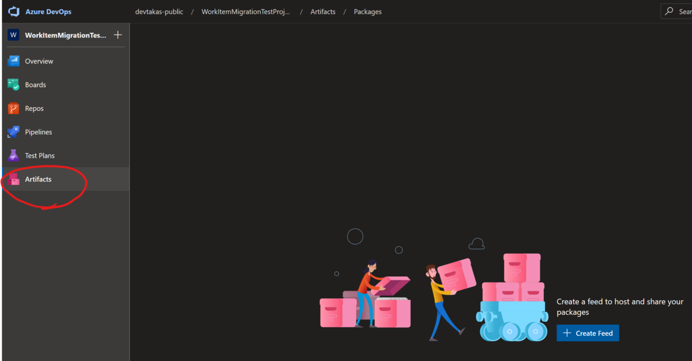
Task: Click the Artifacts package icon
Action: 13,179
